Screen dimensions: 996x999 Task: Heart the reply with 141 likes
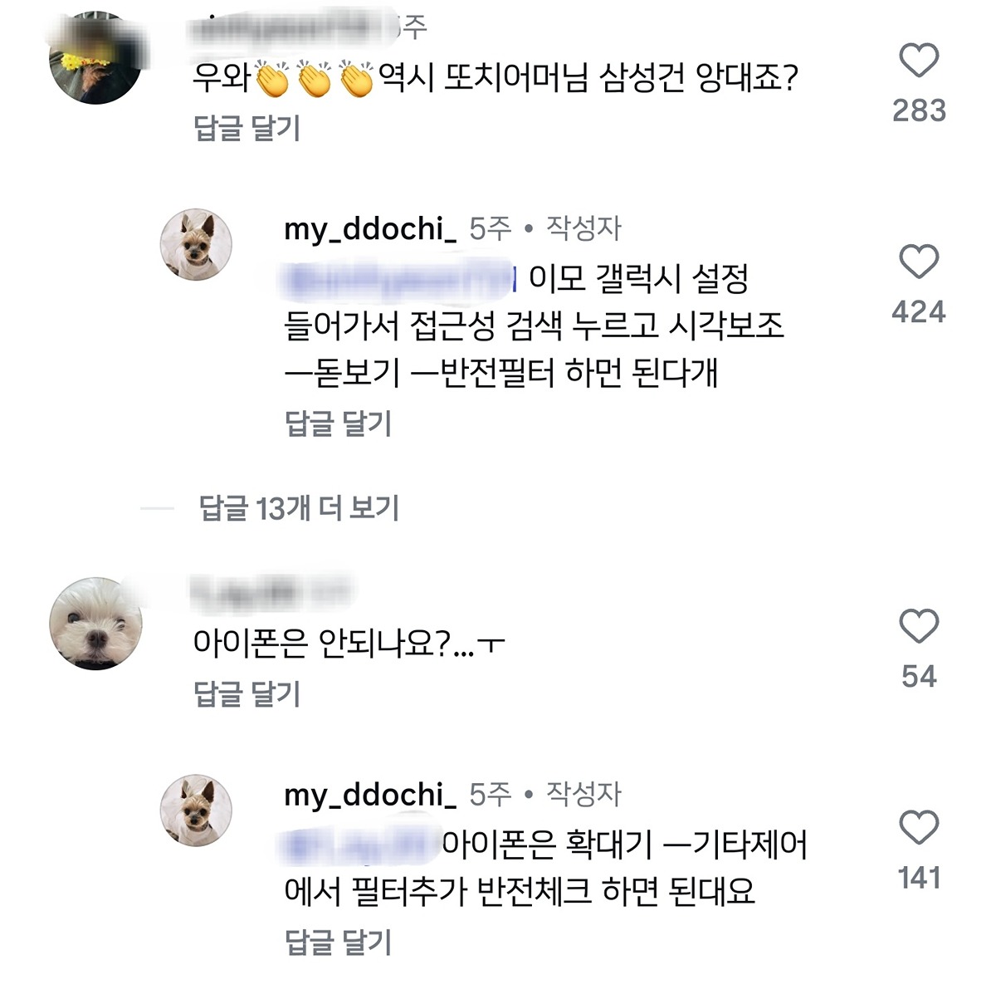pyautogui.click(x=919, y=828)
